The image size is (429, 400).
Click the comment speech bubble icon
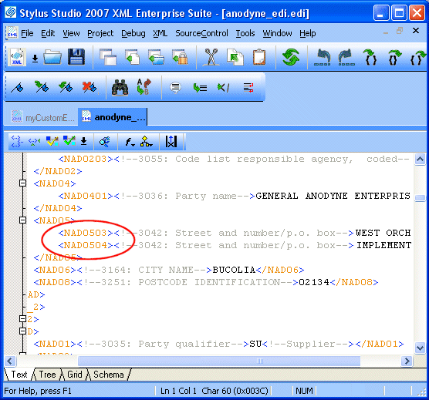[x=175, y=87]
